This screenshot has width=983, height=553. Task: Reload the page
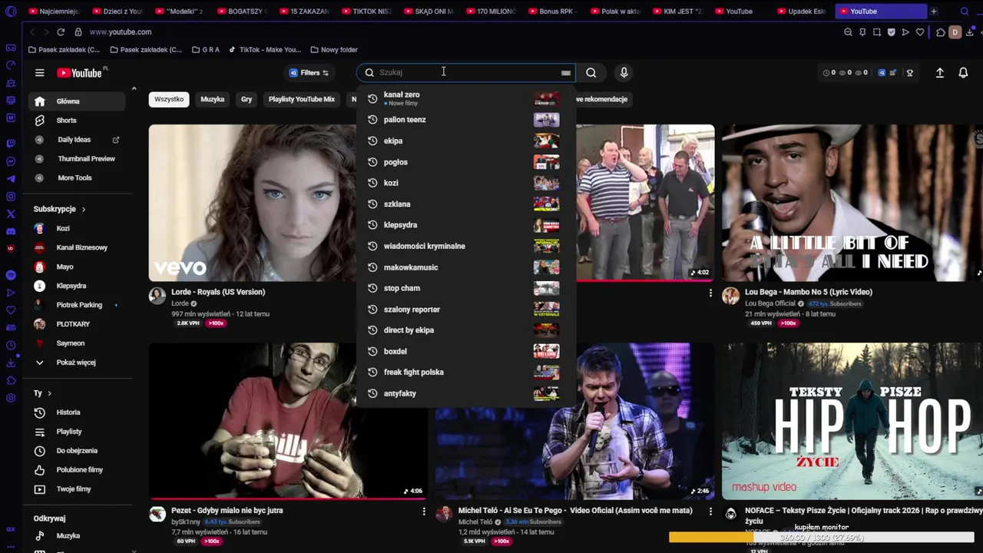61,32
